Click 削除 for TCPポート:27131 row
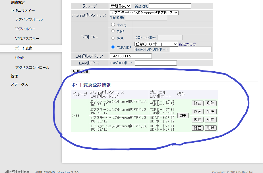The image size is (263, 173). (x=210, y=111)
